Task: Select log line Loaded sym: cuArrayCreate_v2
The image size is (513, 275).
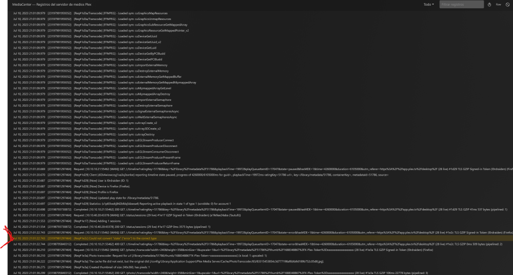Action: click(85, 123)
